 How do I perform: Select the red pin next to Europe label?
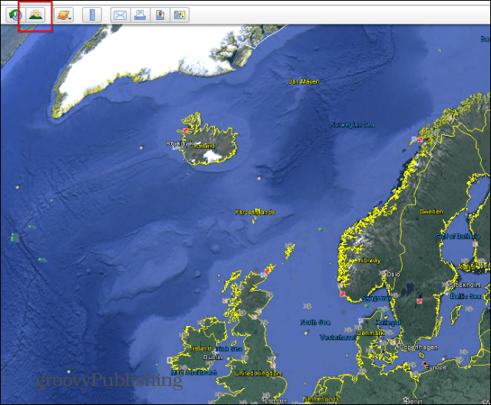click(424, 364)
